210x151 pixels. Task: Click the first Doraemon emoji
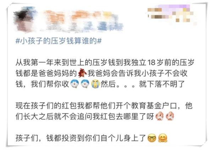[74, 84]
